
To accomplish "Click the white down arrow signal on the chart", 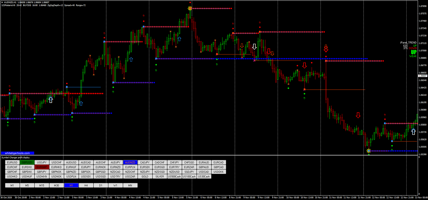I will (x=254, y=47).
